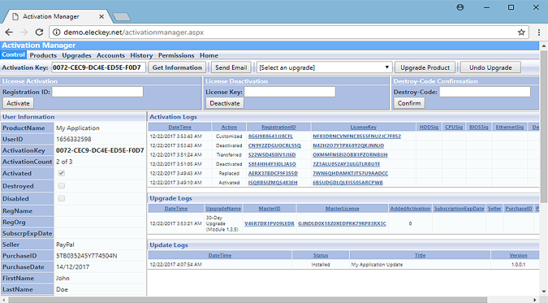548x303 pixels.
Task: Open registration ID link in Customized row
Action: 270,136
